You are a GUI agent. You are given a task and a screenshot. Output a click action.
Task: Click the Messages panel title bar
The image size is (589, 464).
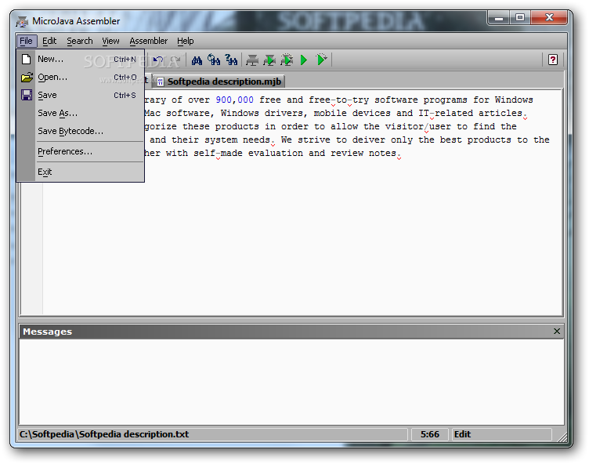click(x=291, y=332)
